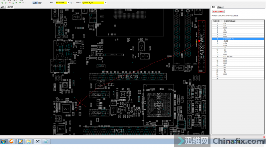
Task: Select pin 1 row with +3V
Action: [238, 24]
